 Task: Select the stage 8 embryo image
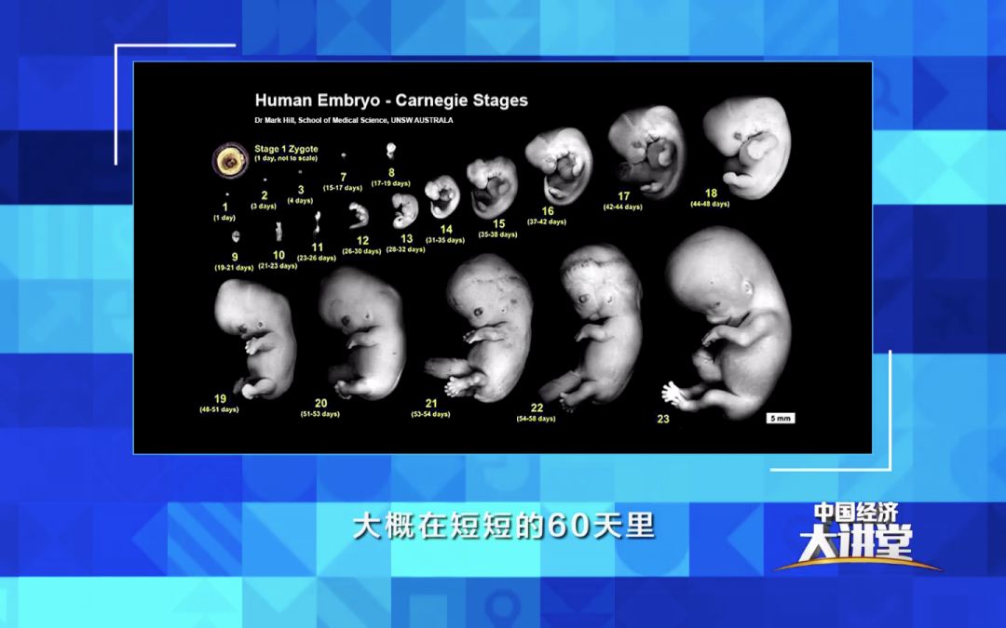[390, 152]
